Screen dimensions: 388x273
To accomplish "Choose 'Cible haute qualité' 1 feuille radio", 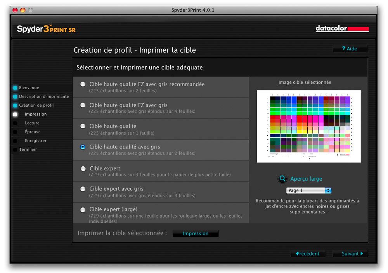I will (83, 126).
